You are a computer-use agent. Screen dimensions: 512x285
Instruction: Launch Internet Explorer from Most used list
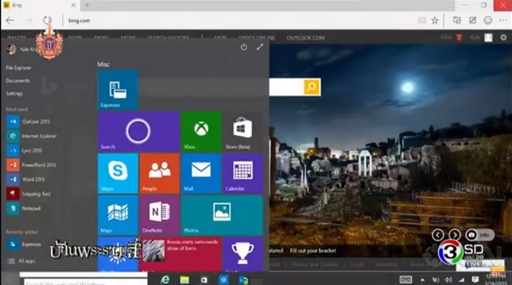coord(32,136)
